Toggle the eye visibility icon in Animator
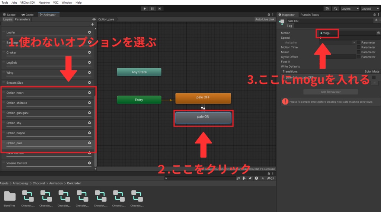Screen dimensions: 381x212 point(94,19)
